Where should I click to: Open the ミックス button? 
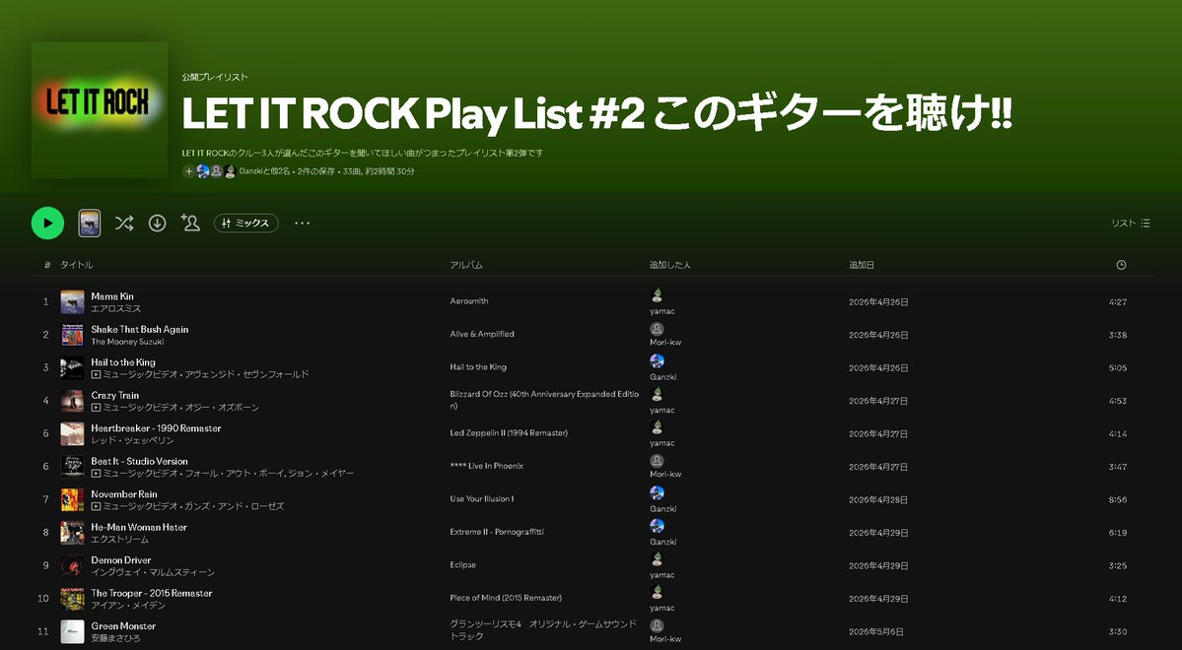(245, 223)
